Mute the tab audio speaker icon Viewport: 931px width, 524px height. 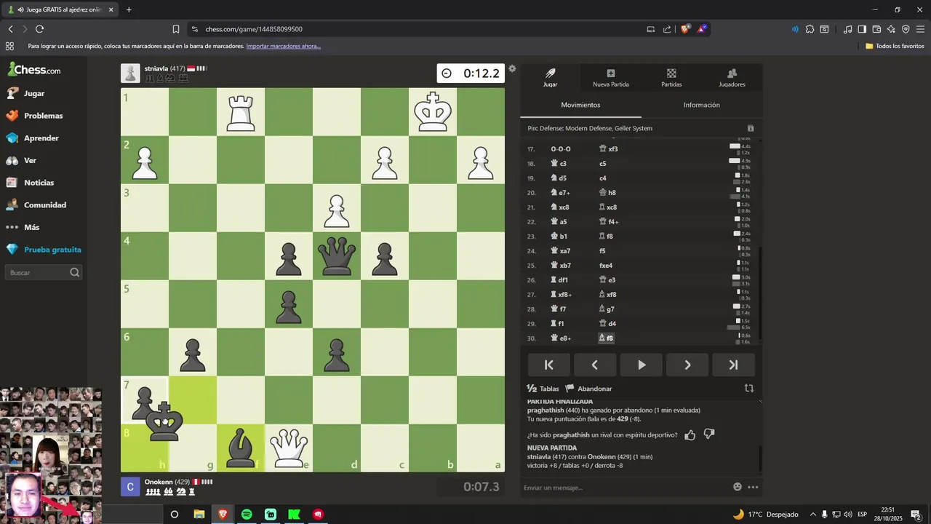(20, 9)
